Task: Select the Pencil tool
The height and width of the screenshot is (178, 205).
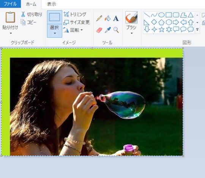Action: click(99, 18)
